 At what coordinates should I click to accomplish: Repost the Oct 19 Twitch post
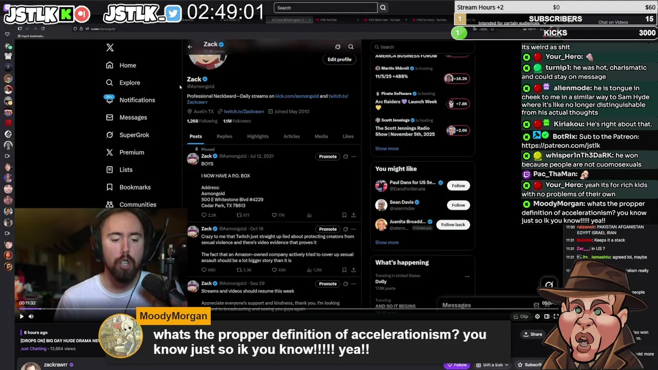click(x=239, y=270)
